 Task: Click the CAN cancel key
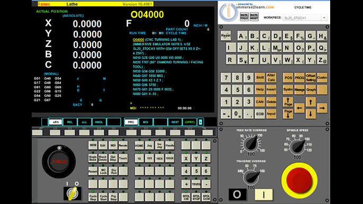[260, 102]
